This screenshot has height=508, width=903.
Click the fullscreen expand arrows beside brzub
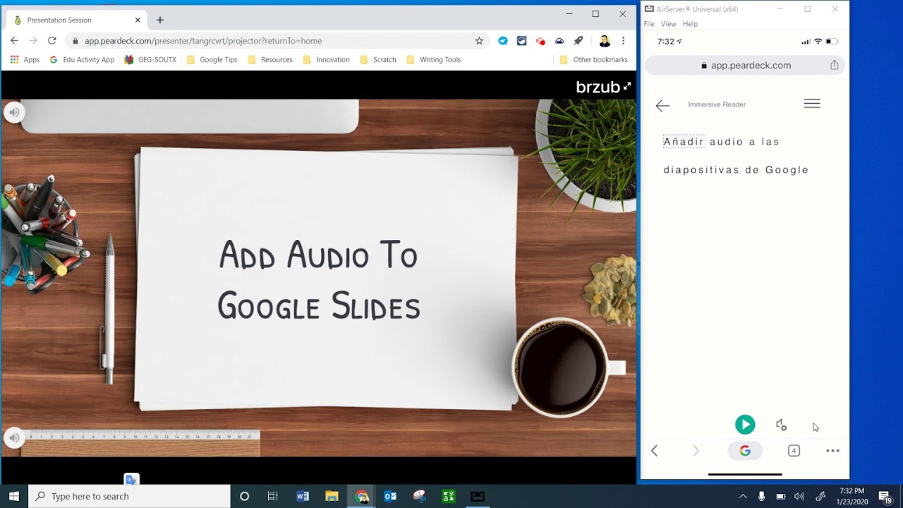click(x=627, y=87)
